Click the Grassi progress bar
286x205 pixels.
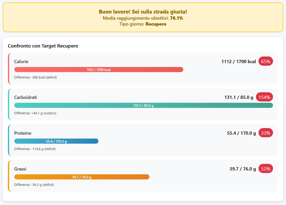pyautogui.click(x=82, y=177)
